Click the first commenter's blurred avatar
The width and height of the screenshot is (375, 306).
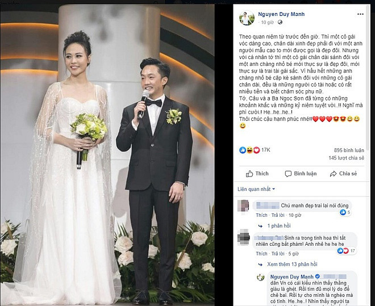243,206
